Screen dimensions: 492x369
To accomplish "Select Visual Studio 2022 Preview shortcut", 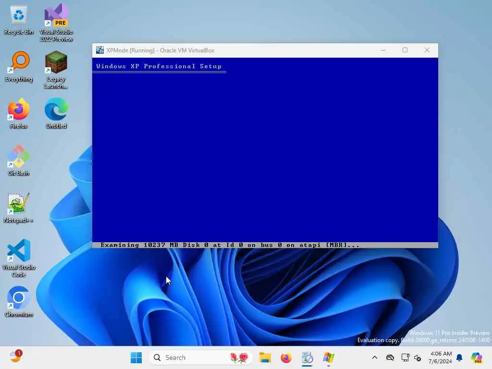I will 56,23.
